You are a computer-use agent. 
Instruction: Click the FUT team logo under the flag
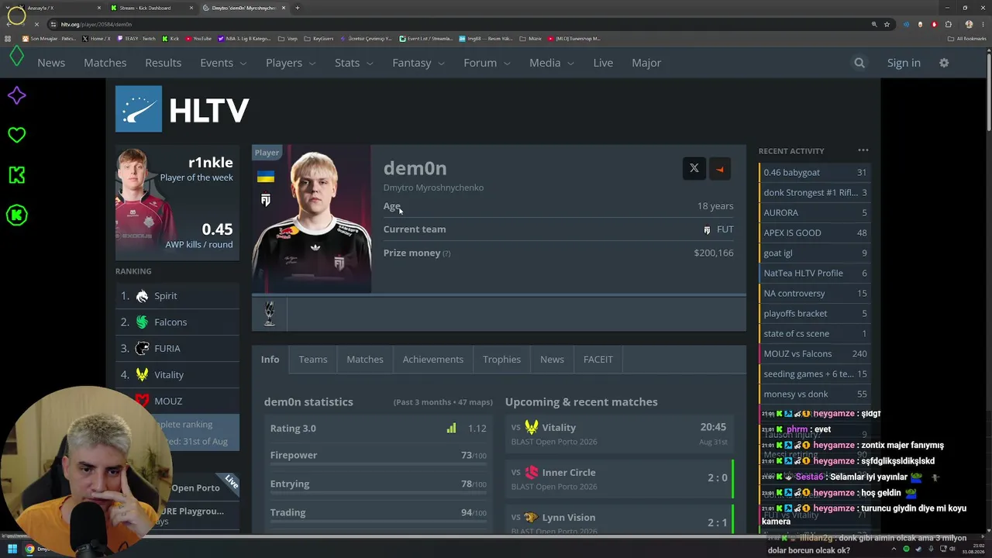point(265,200)
